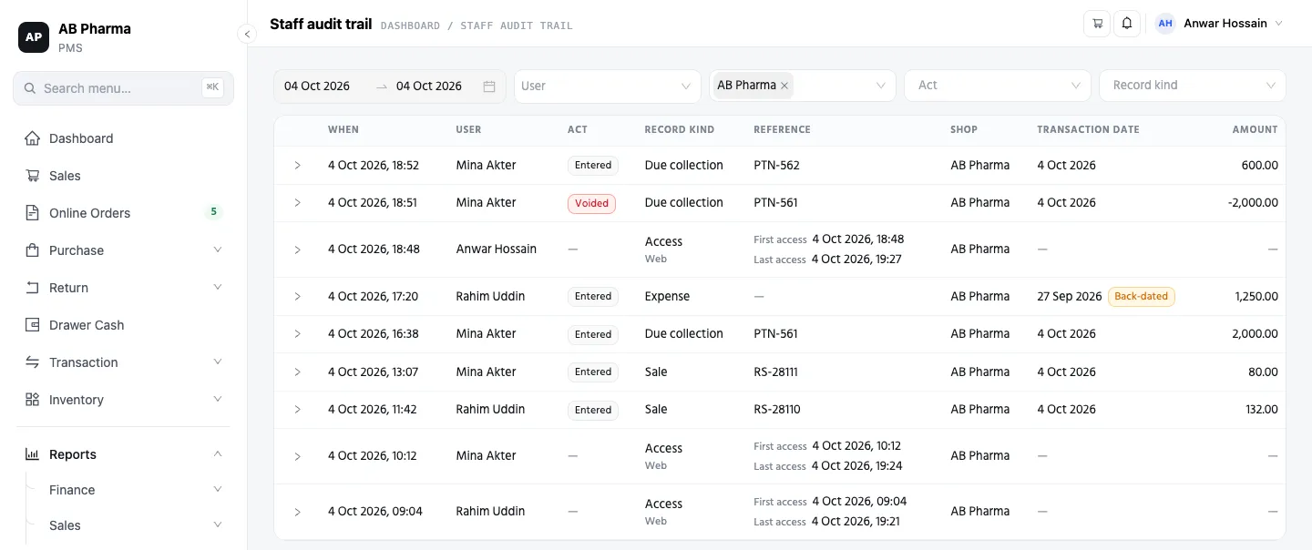Expand the RS-28111 sale row
The image size is (1312, 550).
[x=297, y=372]
